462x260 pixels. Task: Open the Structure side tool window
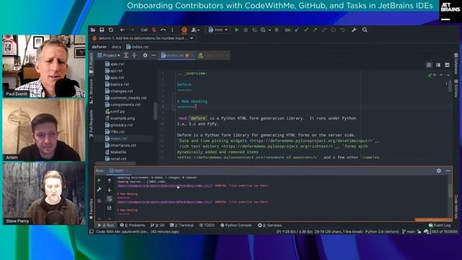coord(91,92)
